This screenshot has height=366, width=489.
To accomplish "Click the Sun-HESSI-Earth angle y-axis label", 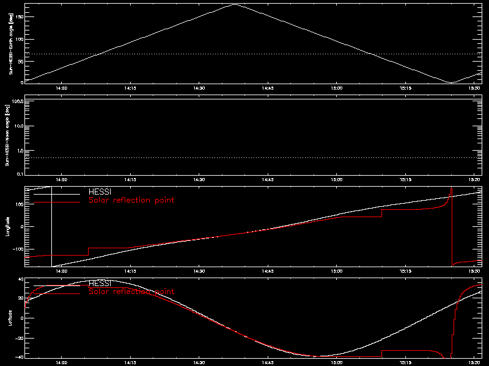I will (x=10, y=43).
